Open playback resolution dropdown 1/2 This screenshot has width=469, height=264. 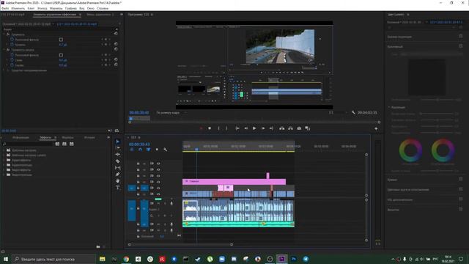click(x=338, y=112)
